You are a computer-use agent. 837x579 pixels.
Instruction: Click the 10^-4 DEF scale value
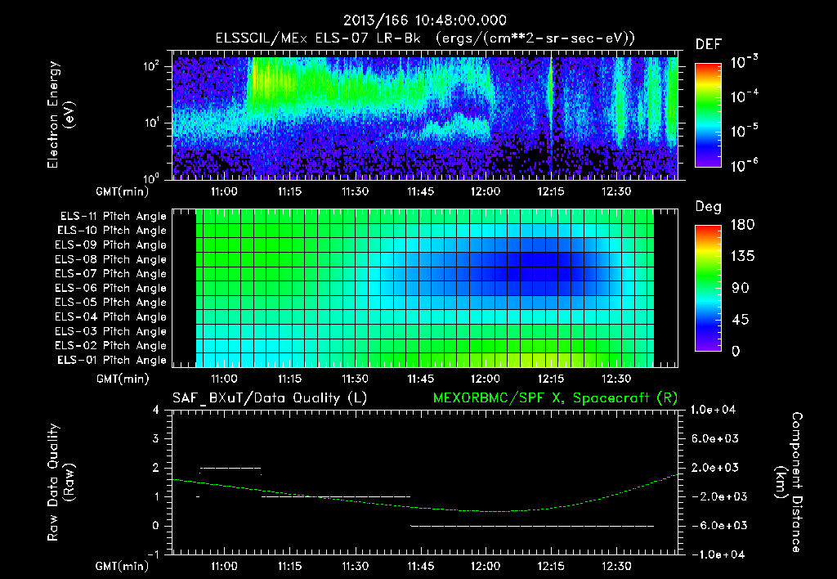[744, 96]
